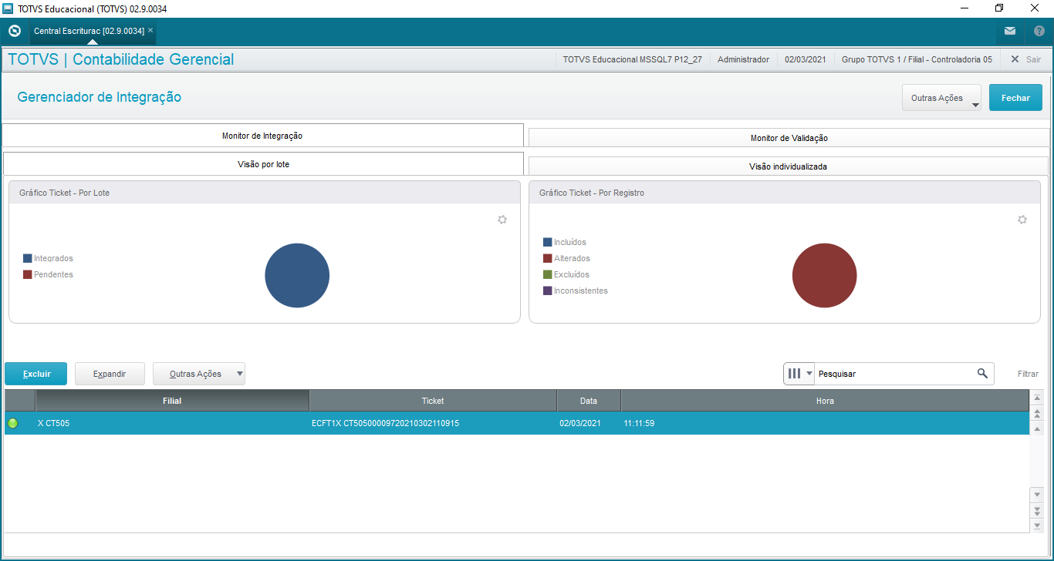
Task: Click the single up arrow in grid scrollbar
Action: click(x=1037, y=428)
